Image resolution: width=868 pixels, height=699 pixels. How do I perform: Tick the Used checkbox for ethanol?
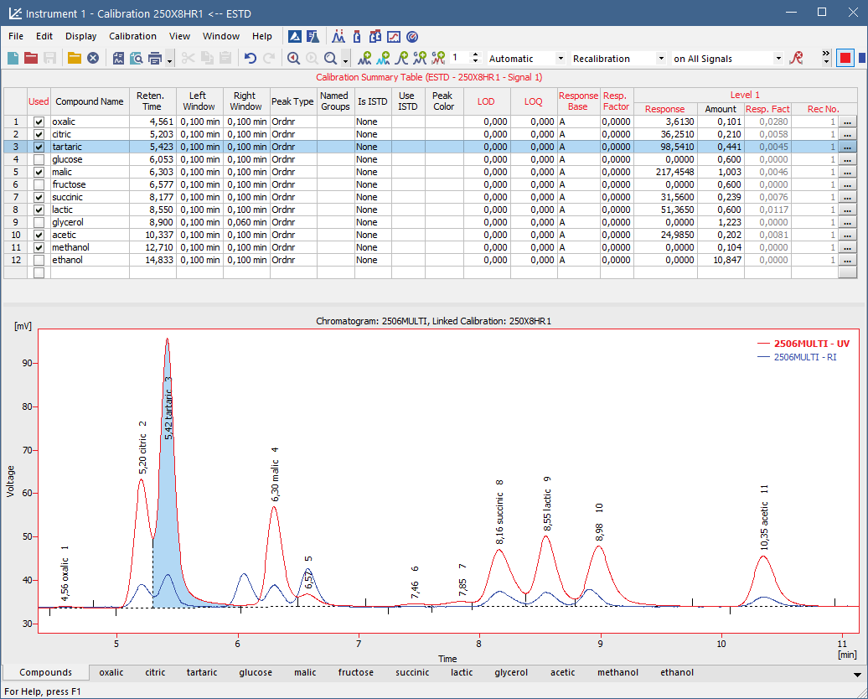click(x=39, y=260)
